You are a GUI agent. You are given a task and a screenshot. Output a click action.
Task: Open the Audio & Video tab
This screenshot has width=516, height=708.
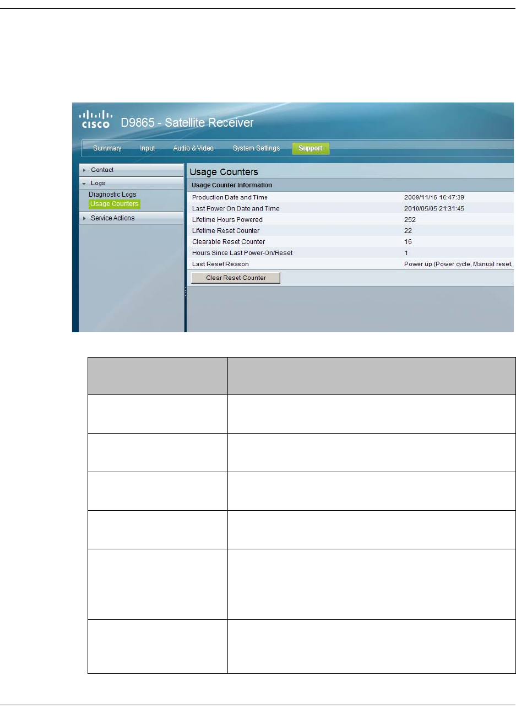point(193,148)
